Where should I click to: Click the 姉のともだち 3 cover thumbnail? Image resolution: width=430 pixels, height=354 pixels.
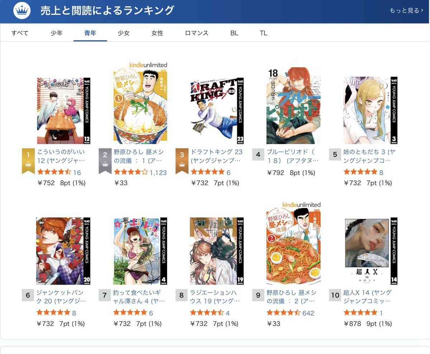pos(370,110)
